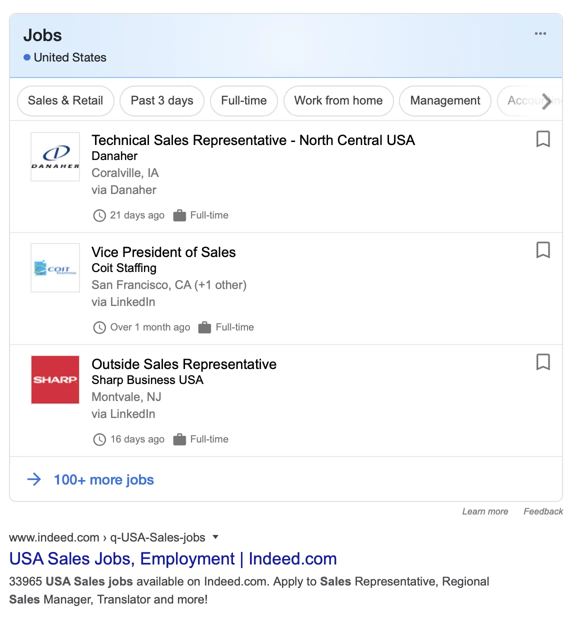Click the Learn more link
Viewport: 586px width, 628px height.
[485, 511]
